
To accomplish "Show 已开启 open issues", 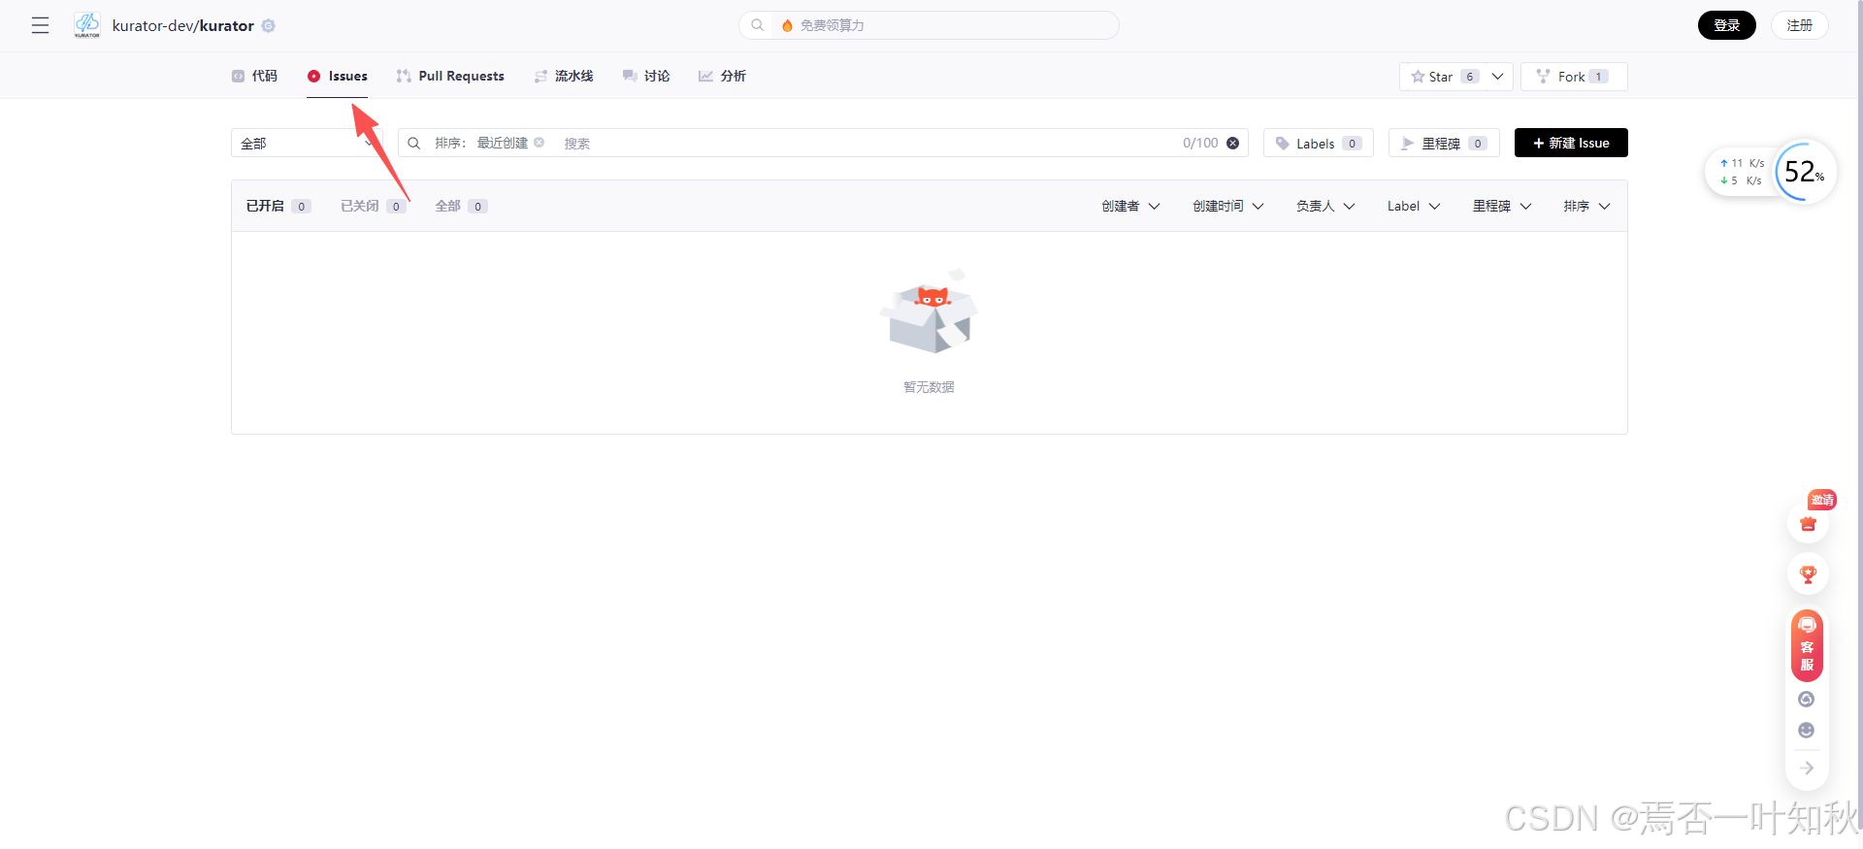I will click(x=278, y=206).
